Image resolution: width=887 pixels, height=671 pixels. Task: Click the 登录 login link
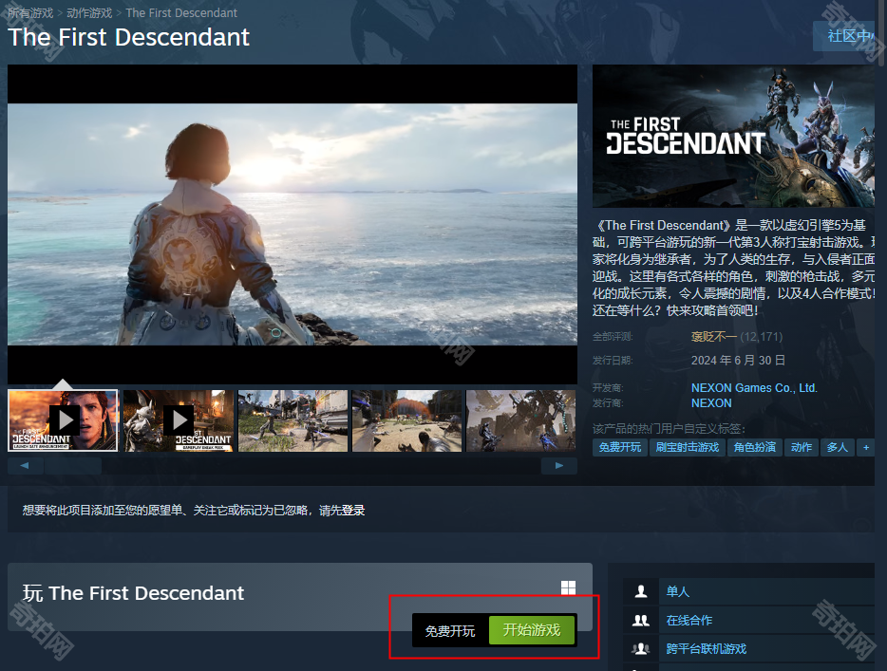(353, 511)
